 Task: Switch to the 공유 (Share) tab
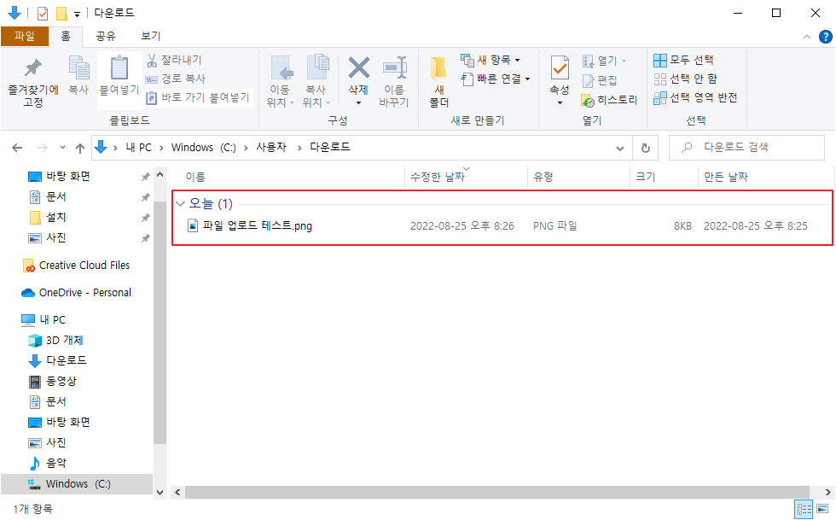coord(106,36)
